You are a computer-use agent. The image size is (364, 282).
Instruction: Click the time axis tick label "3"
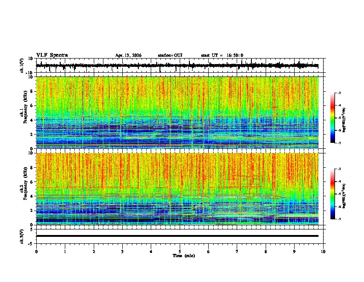point(122,252)
